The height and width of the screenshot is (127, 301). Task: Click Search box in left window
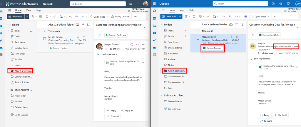98,4
